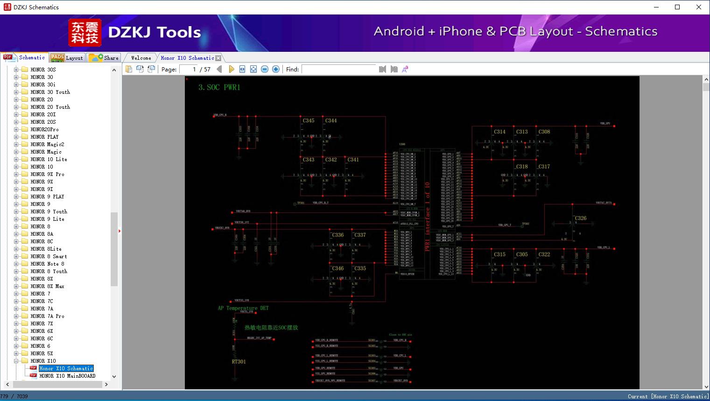The image size is (710, 401).
Task: Toggle match case search option icon
Action: 405,69
